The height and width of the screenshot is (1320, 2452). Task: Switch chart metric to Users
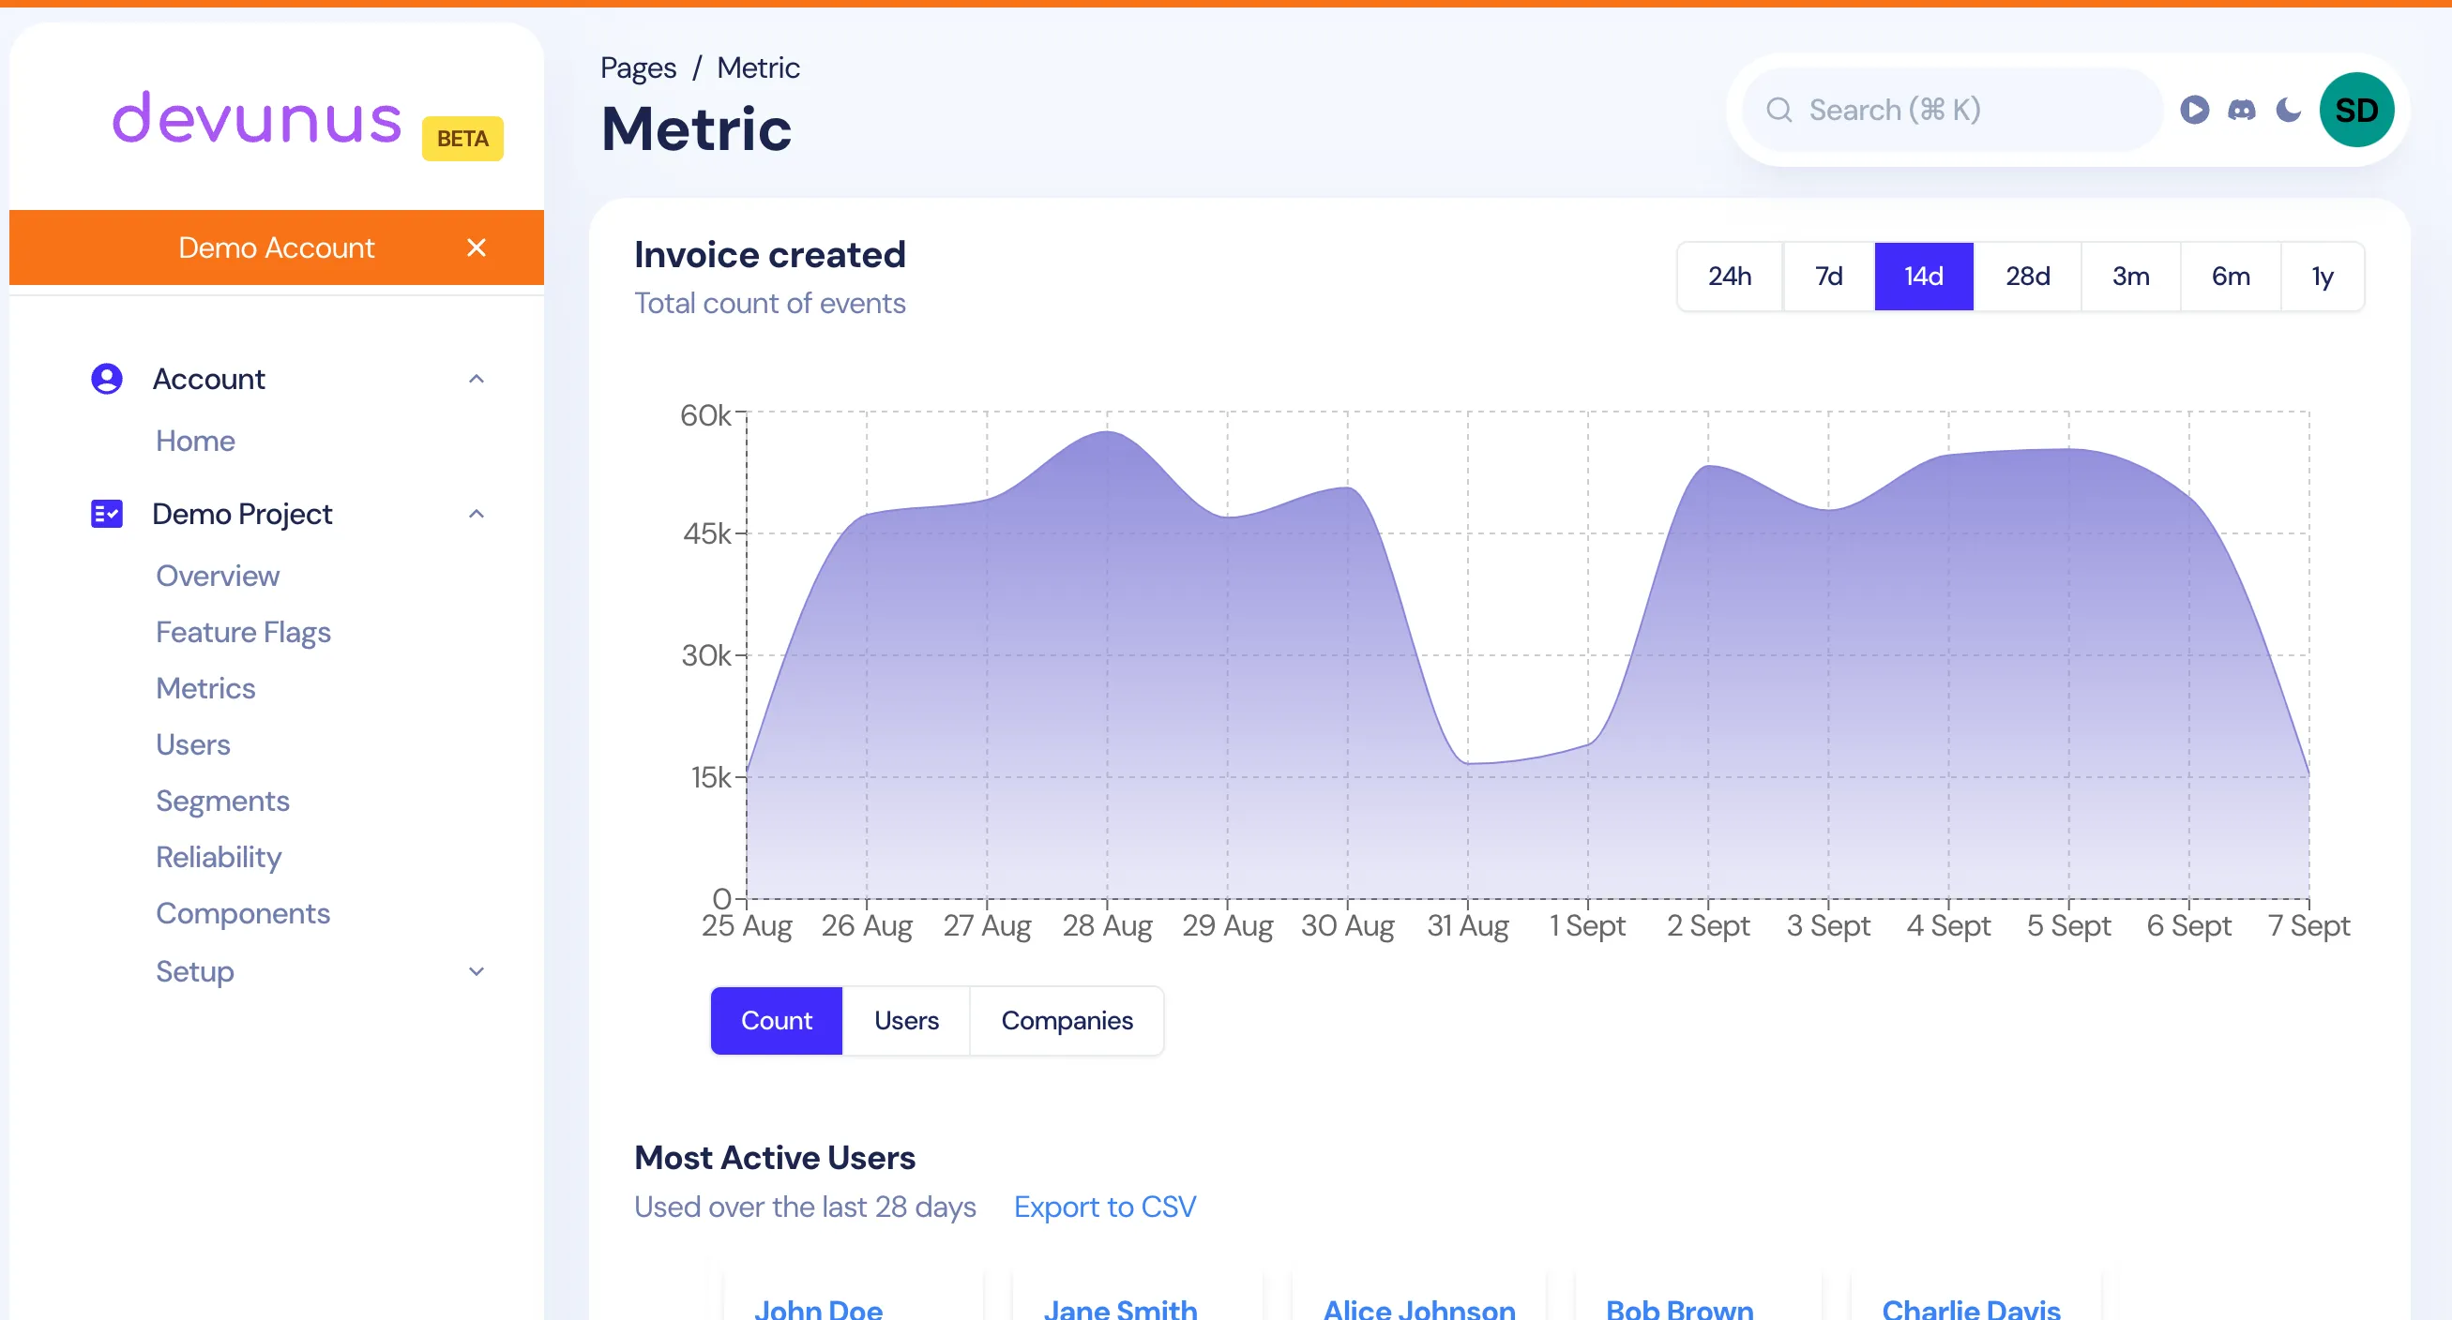905,1020
